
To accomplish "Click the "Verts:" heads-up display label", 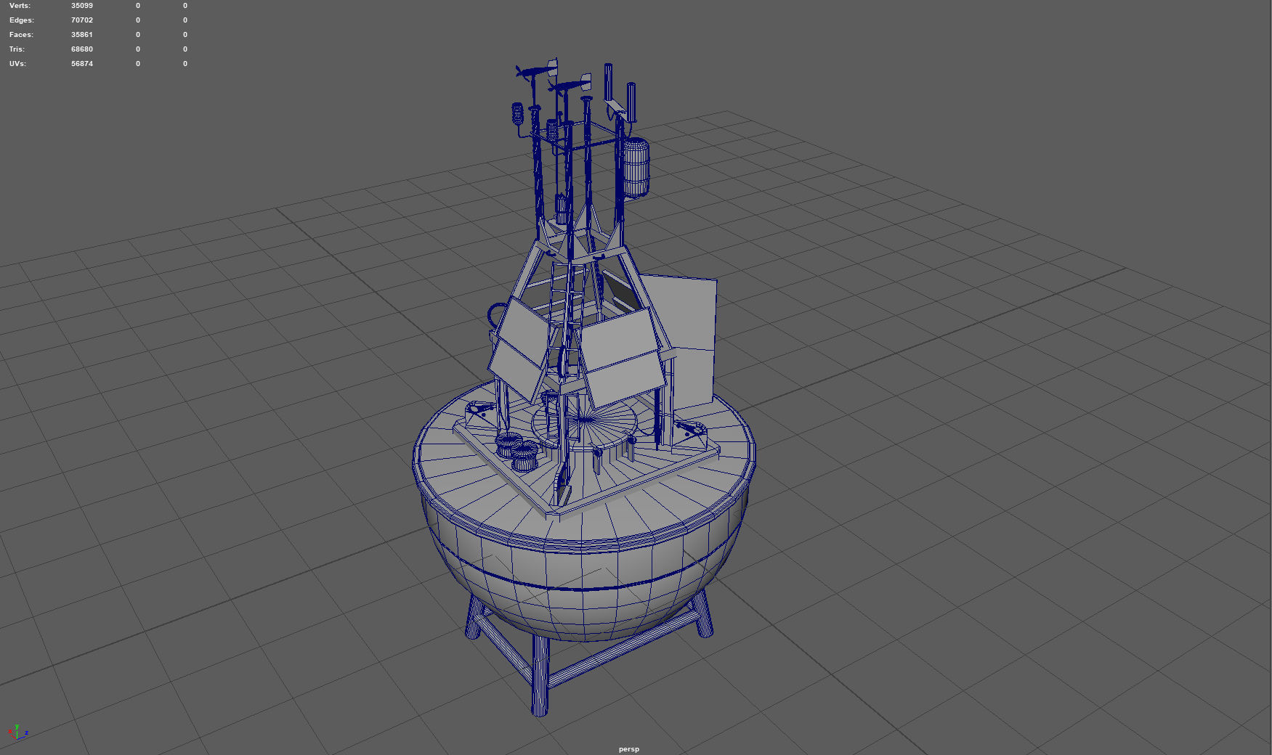I will click(x=20, y=6).
